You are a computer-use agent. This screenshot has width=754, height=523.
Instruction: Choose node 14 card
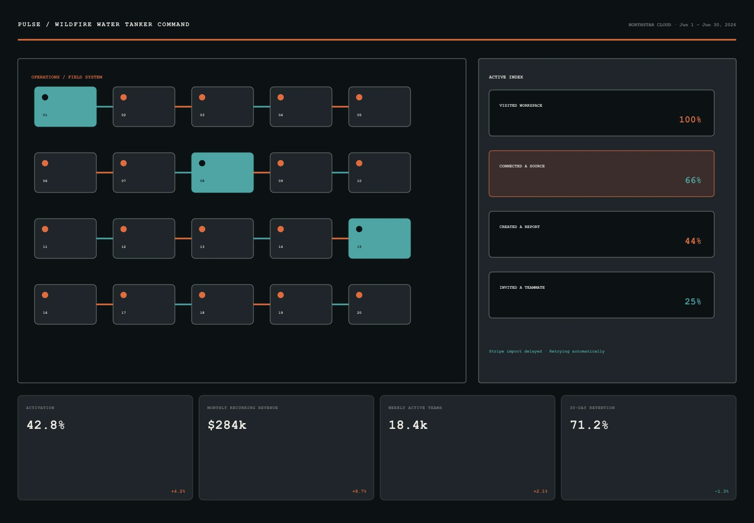(301, 238)
